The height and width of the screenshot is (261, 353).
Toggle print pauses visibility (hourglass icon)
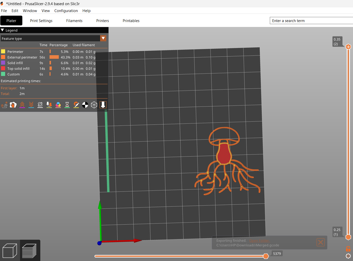(67, 105)
